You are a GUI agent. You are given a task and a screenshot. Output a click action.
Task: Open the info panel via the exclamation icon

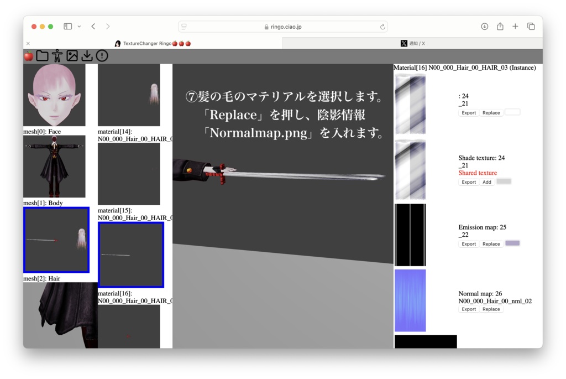pos(102,55)
